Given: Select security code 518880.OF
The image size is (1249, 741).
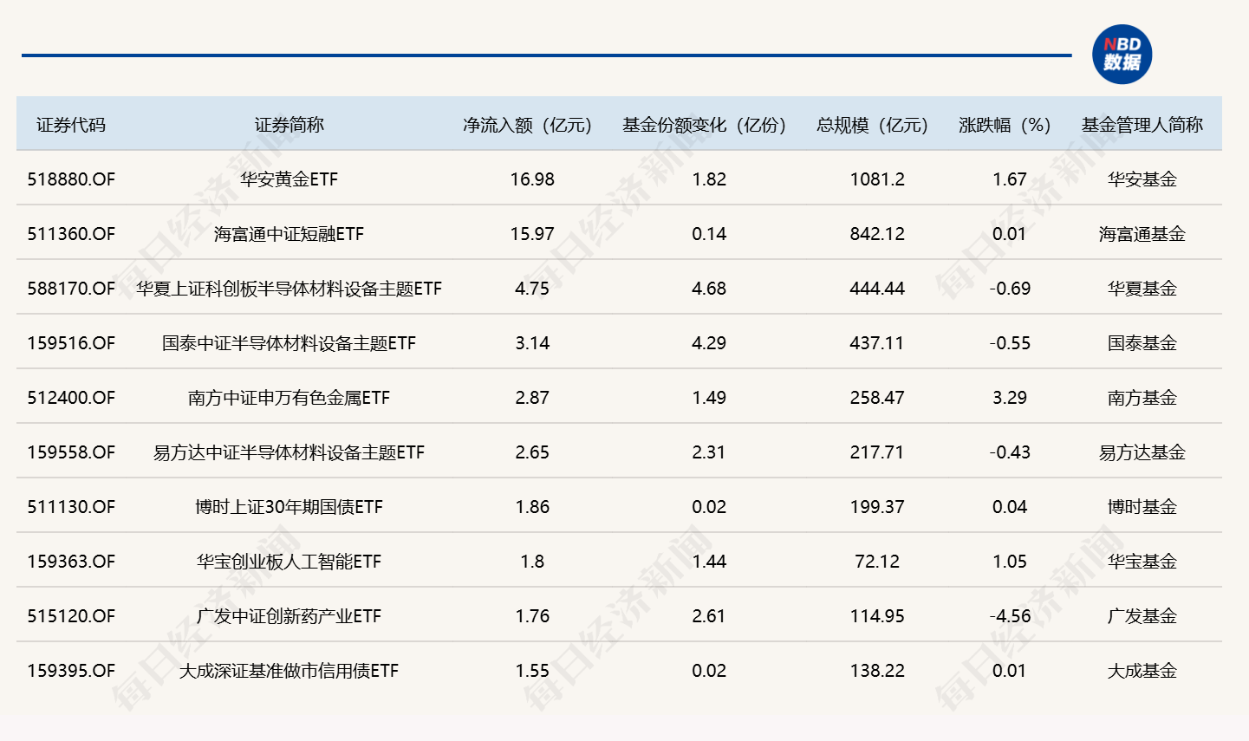Looking at the screenshot, I should (x=71, y=179).
